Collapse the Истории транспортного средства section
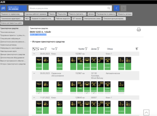Image resolution: width=157 pixels, height=116 pixels. [31, 42]
